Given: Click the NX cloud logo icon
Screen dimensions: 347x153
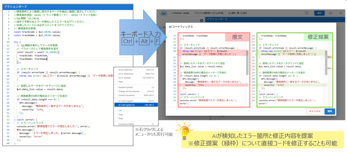Looking at the screenshot, I should tap(164, 13).
